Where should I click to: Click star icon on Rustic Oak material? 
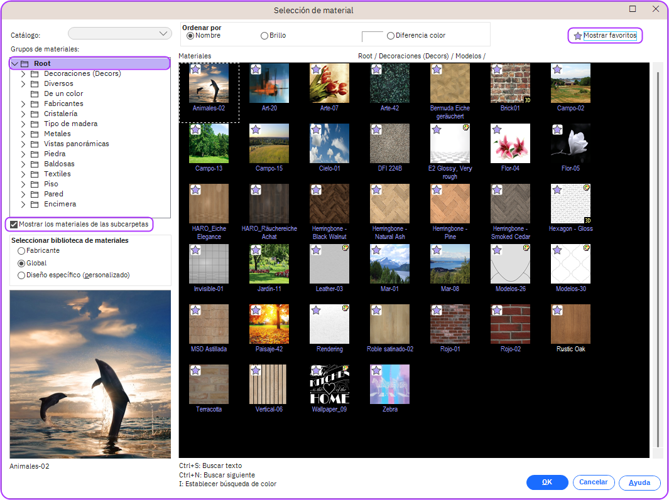click(x=557, y=311)
